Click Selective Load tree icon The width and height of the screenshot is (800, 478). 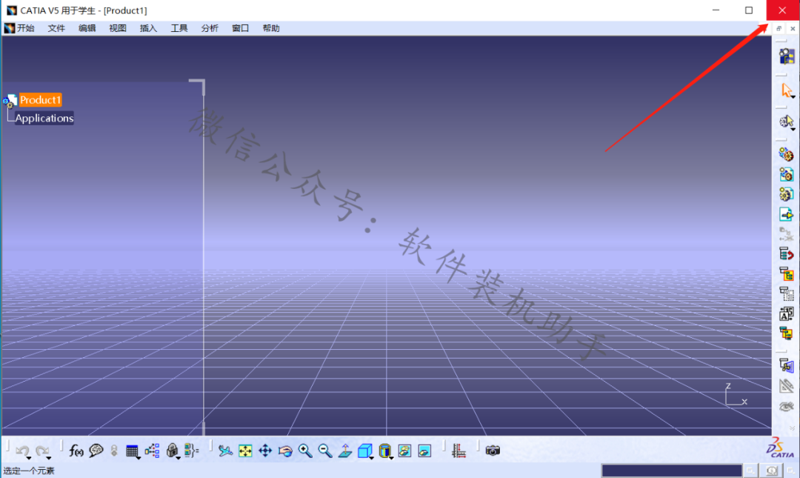coord(786,293)
